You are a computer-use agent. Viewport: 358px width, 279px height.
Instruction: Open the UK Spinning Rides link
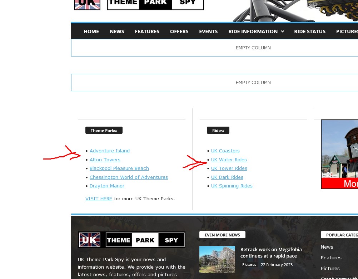click(x=232, y=186)
